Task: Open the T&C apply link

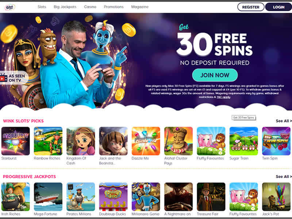Action: [x=223, y=97]
